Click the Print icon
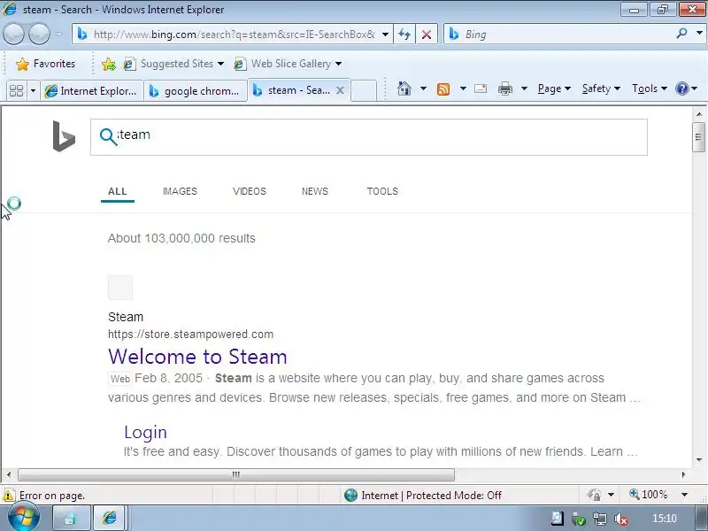 tap(504, 88)
